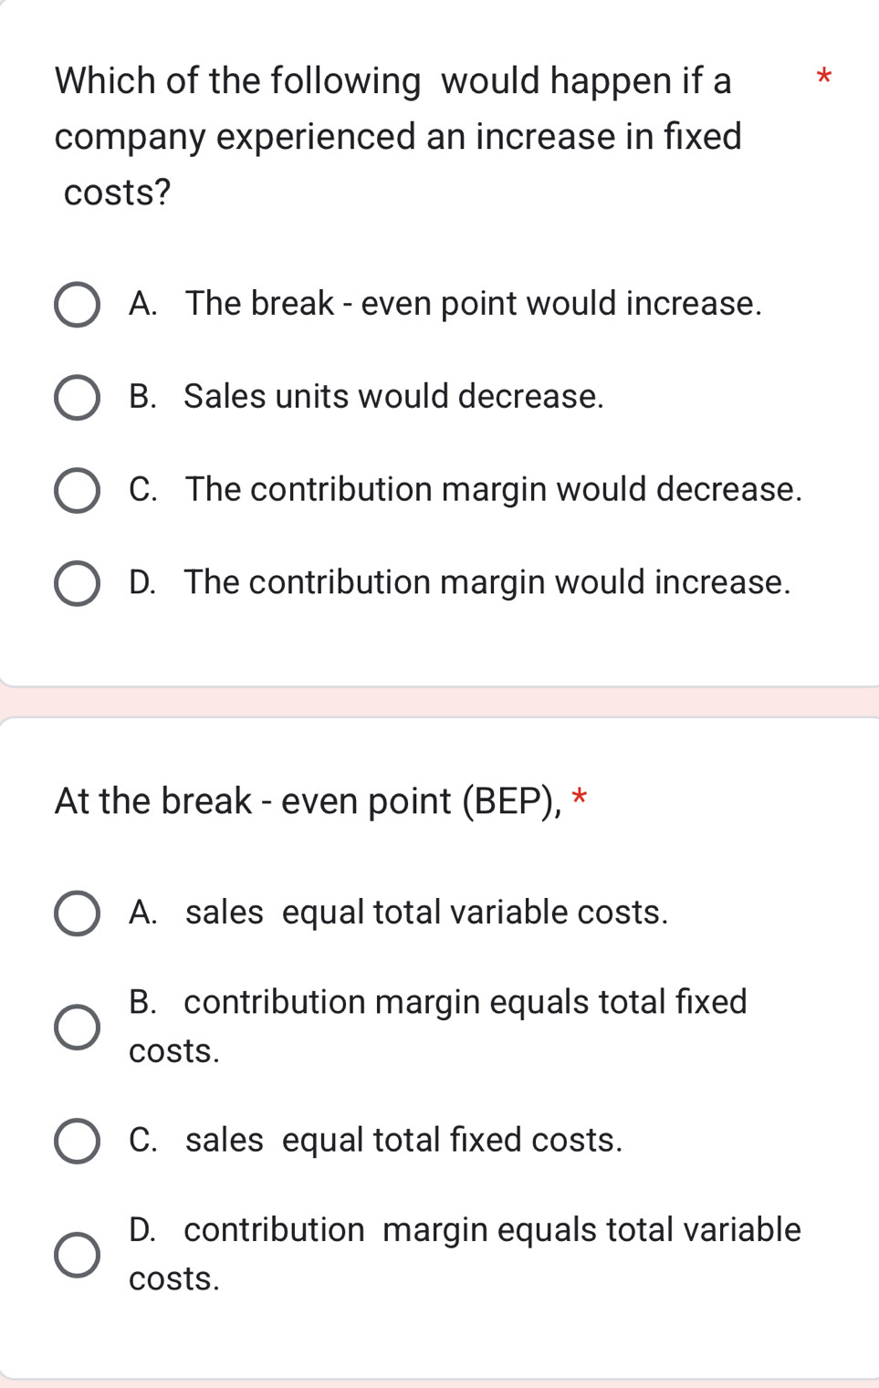Image resolution: width=879 pixels, height=1388 pixels.
Task: Pick radio for "sales equal total fixed costs"
Action: pyautogui.click(x=77, y=1142)
